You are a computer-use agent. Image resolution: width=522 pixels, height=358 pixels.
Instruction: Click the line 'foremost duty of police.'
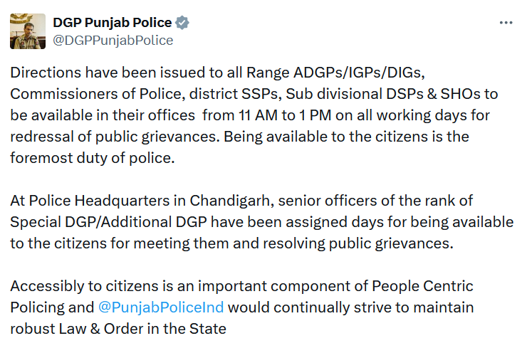click(x=93, y=158)
